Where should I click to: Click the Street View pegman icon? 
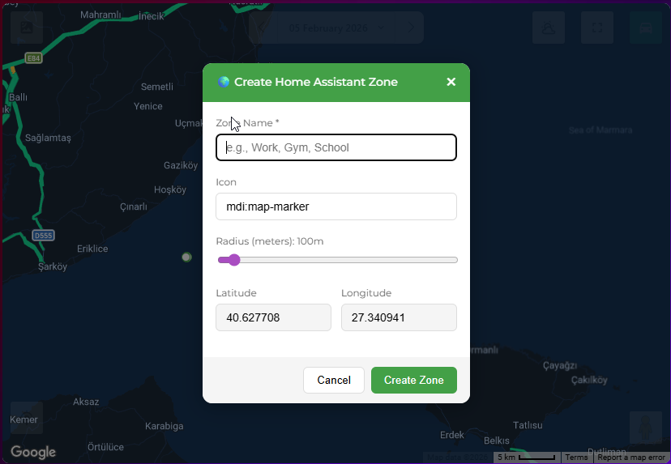(646, 428)
